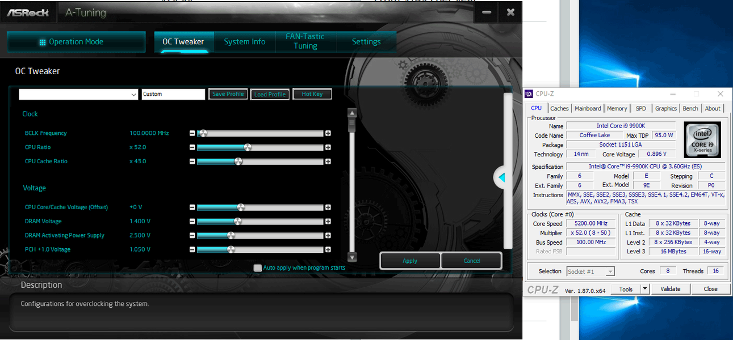Open the System Info tab
This screenshot has height=340, width=733.
[245, 42]
